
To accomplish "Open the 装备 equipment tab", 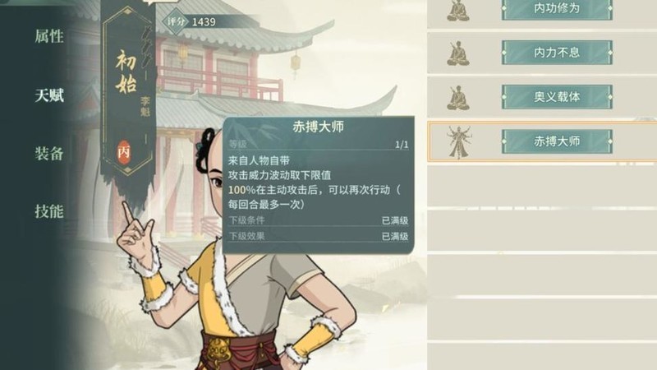I will pos(49,154).
